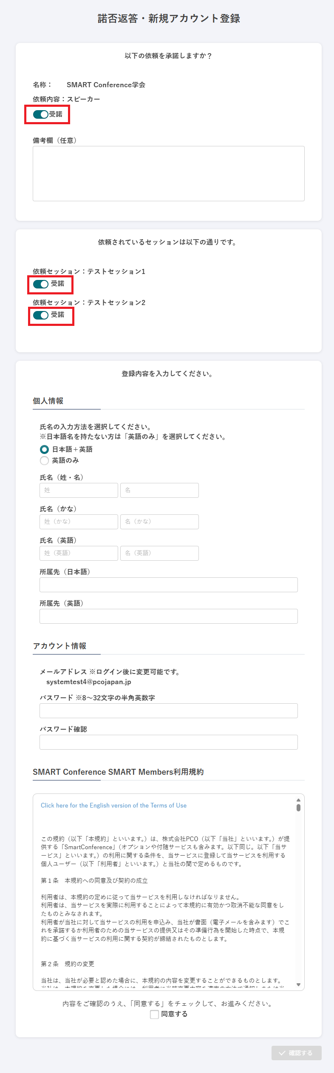This screenshot has width=334, height=1073.
Task: Toggle the speaker request acceptance switch
Action: coord(41,114)
